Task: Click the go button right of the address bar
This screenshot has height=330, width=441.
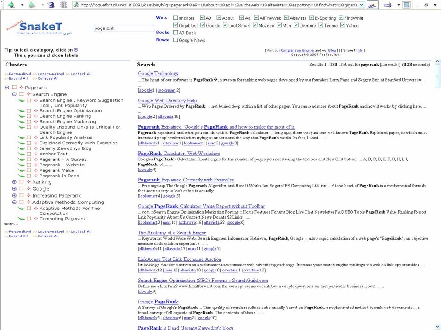Action: point(373,5)
